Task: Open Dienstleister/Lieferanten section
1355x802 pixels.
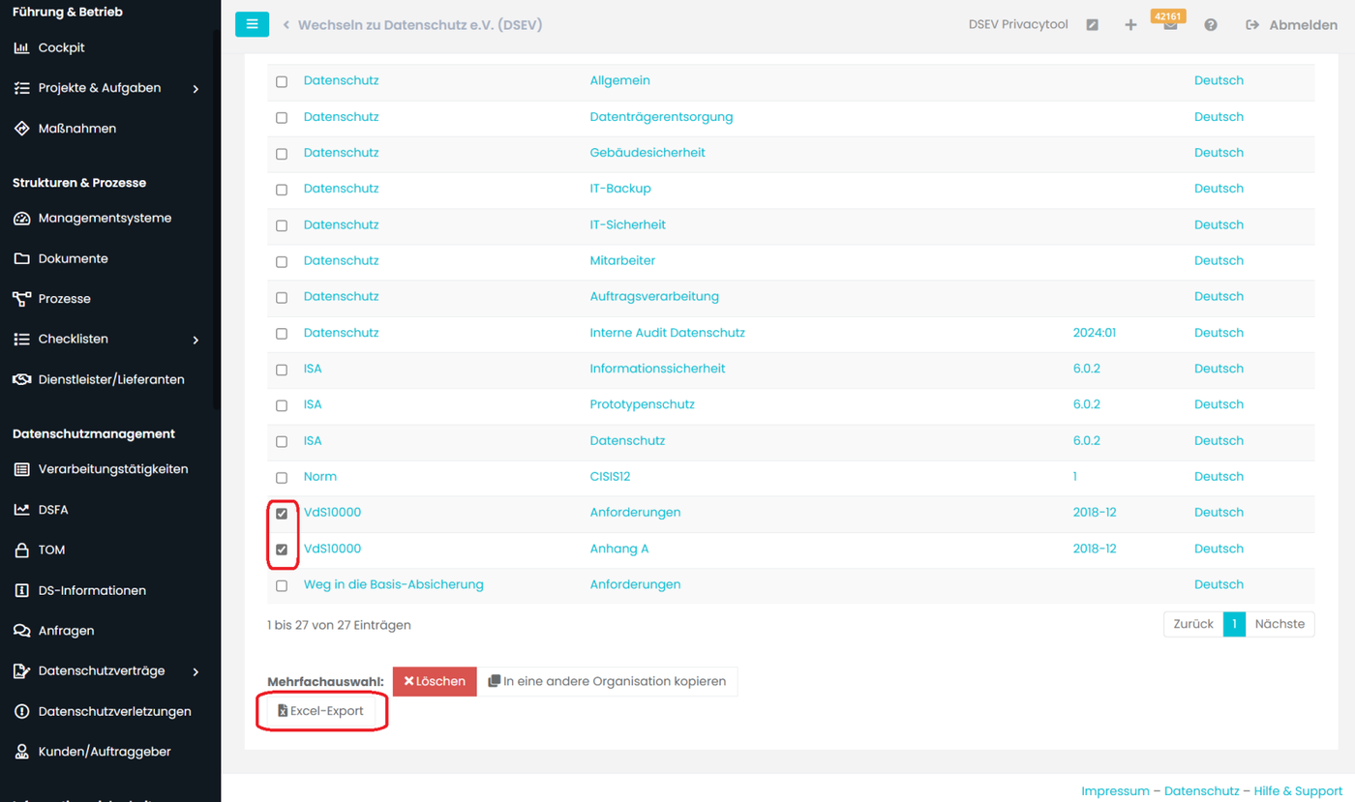Action: 110,379
